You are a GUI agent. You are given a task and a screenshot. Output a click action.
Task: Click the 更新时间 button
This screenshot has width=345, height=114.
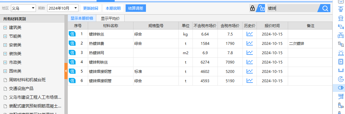click(91, 8)
